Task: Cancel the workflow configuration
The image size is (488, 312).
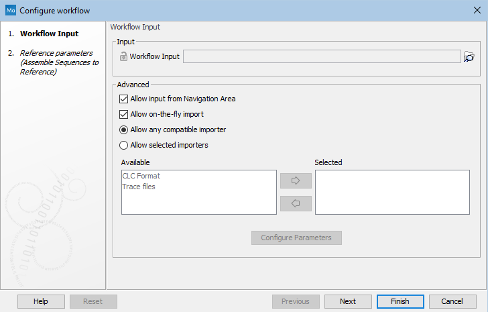Action: coord(452,301)
